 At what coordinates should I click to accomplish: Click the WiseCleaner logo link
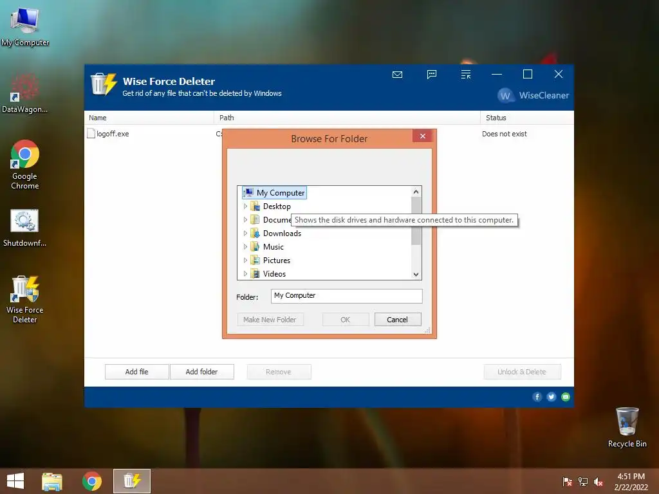[533, 95]
